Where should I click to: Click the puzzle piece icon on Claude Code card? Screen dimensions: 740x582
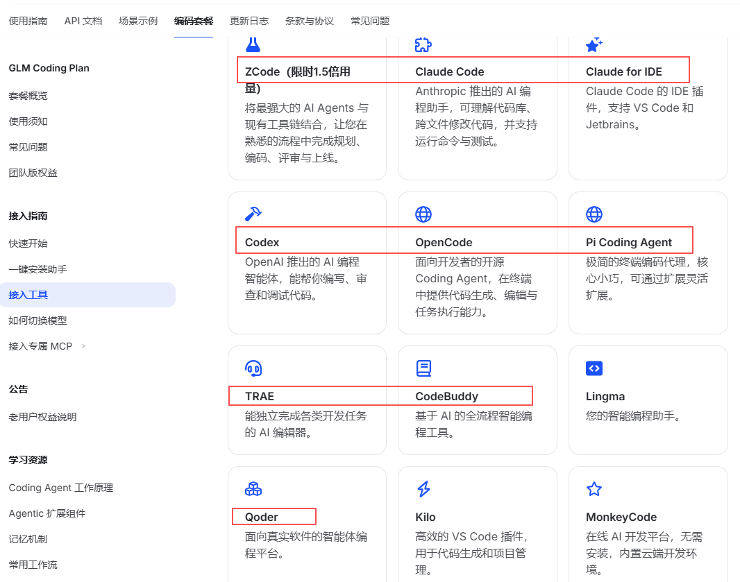[x=423, y=44]
